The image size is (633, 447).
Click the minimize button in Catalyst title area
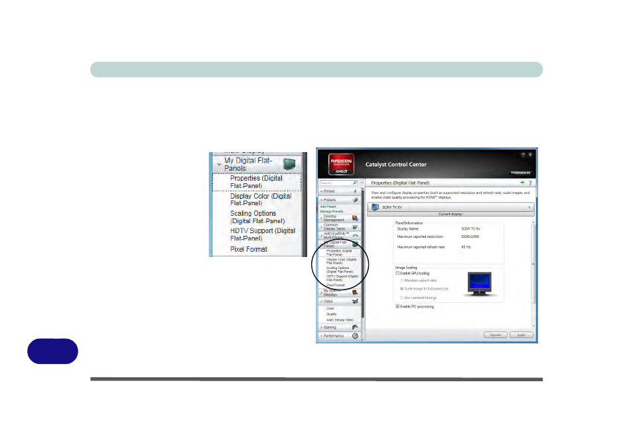pos(524,155)
